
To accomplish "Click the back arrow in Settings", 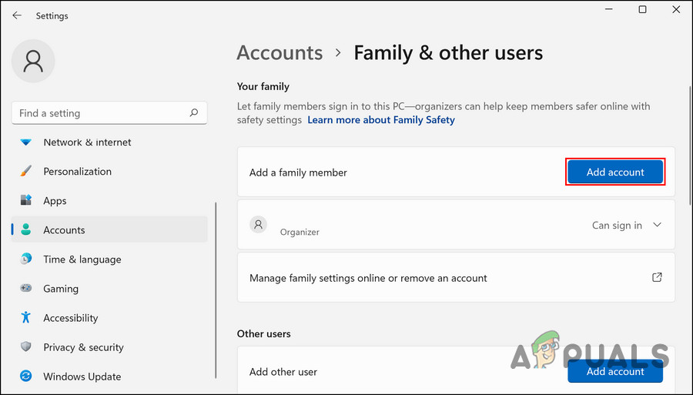I will (17, 15).
